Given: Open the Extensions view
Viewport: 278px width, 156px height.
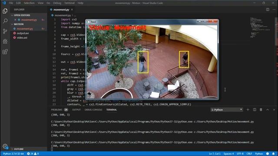Looking at the screenshot, I should point(5,52).
